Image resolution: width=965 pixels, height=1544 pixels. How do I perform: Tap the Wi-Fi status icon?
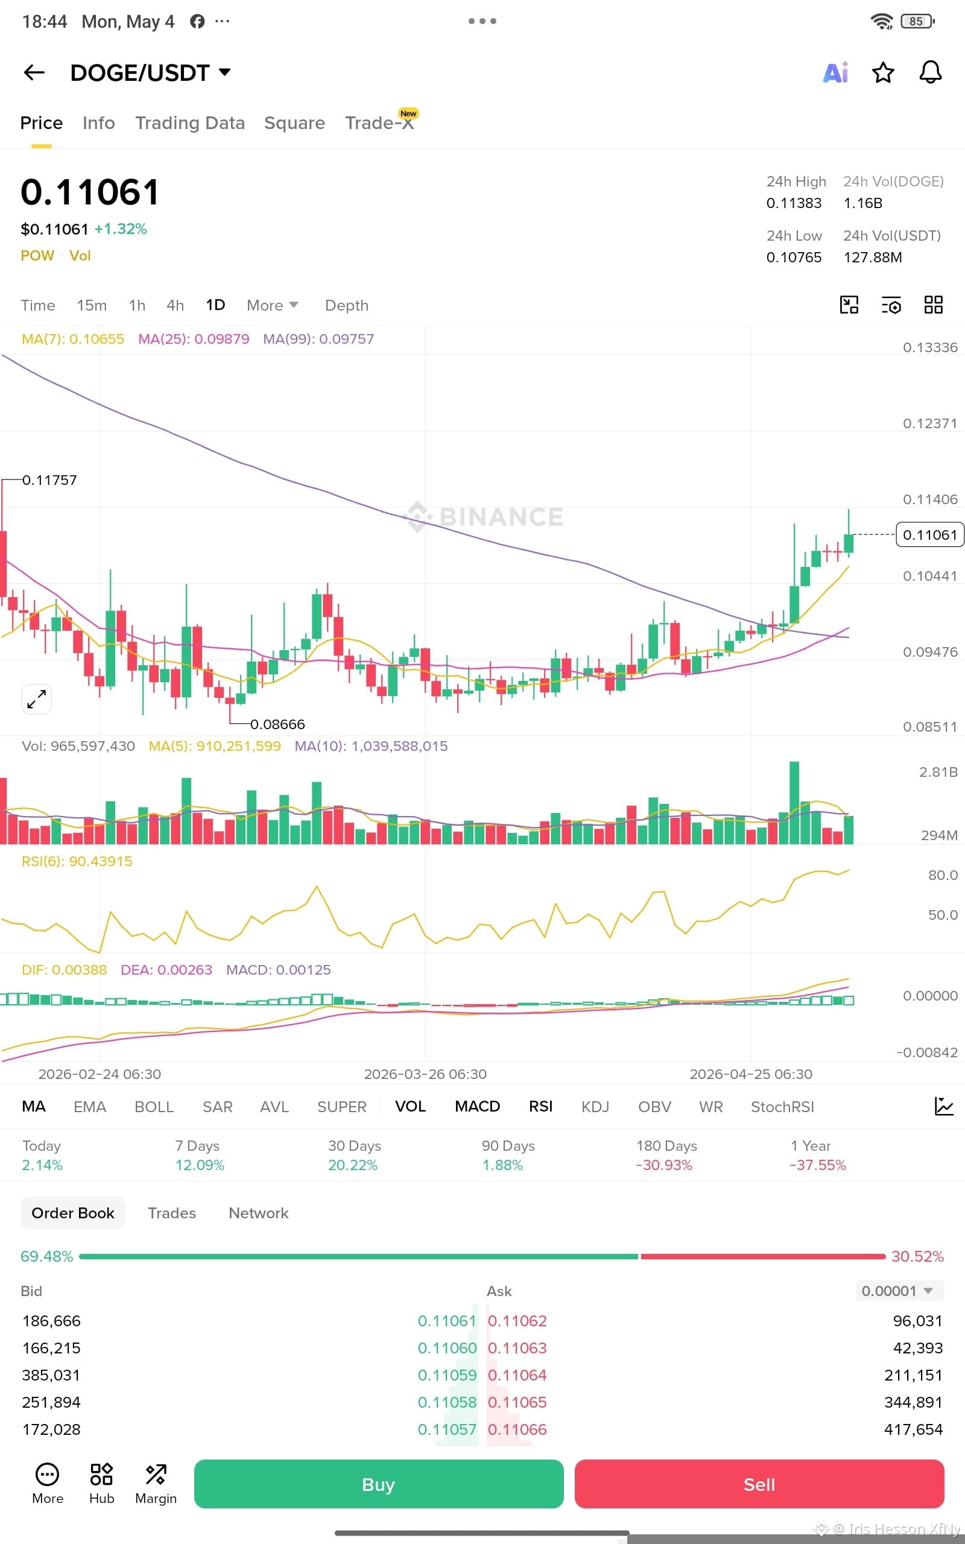coord(881,22)
